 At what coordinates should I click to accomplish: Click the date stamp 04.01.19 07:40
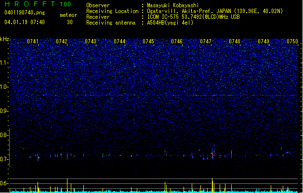coord(25,22)
